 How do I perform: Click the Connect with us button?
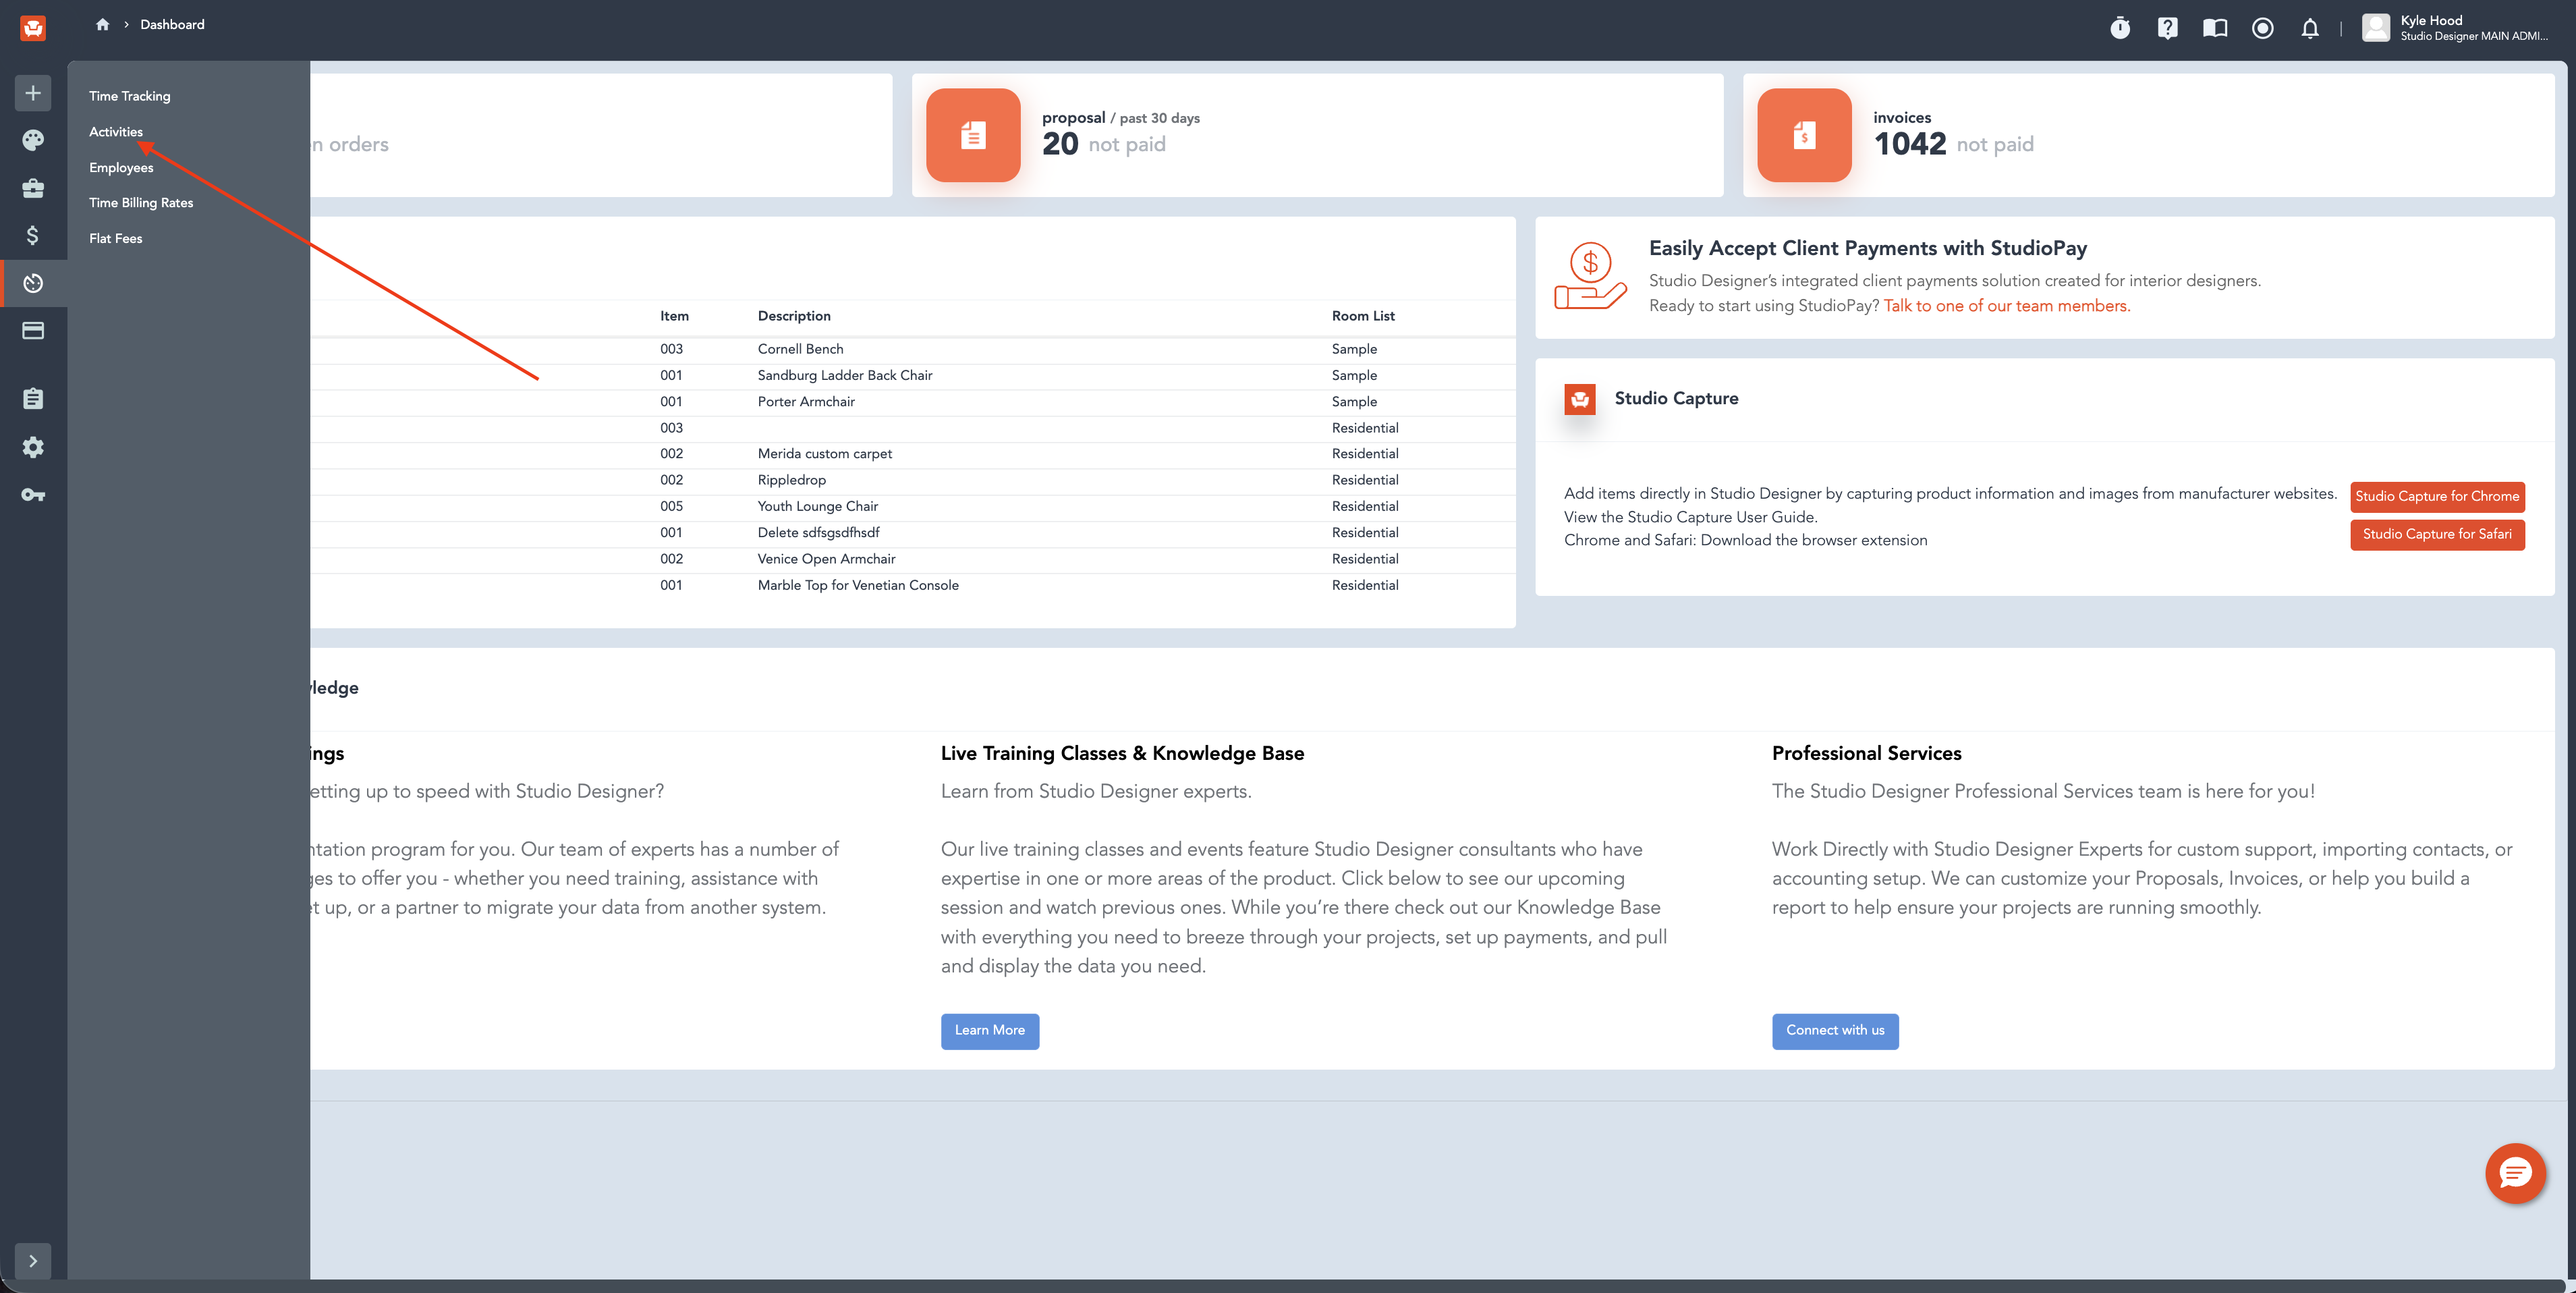(1834, 1030)
